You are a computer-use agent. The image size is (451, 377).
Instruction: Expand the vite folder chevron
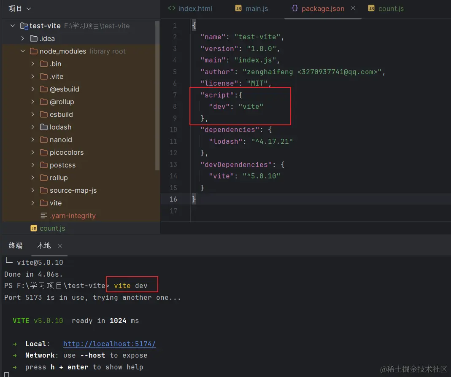[x=33, y=203]
